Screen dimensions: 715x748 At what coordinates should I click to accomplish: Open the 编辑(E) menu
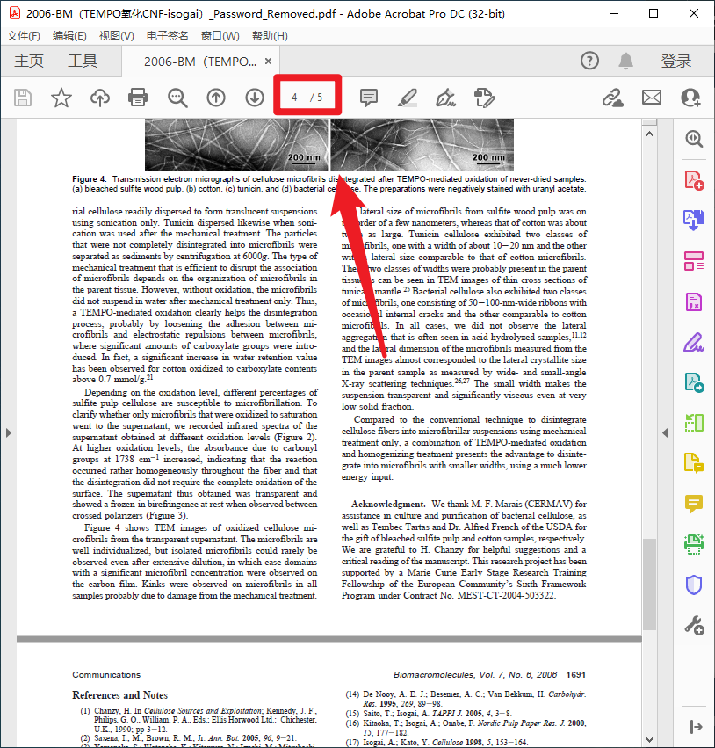click(69, 36)
